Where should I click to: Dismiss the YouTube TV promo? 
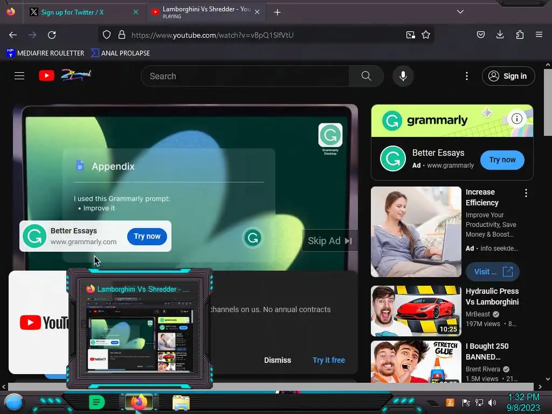point(278,360)
